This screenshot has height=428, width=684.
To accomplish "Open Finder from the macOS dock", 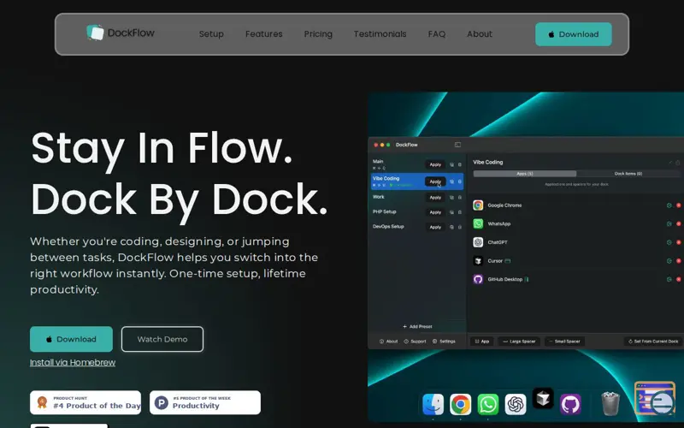I will [x=433, y=404].
